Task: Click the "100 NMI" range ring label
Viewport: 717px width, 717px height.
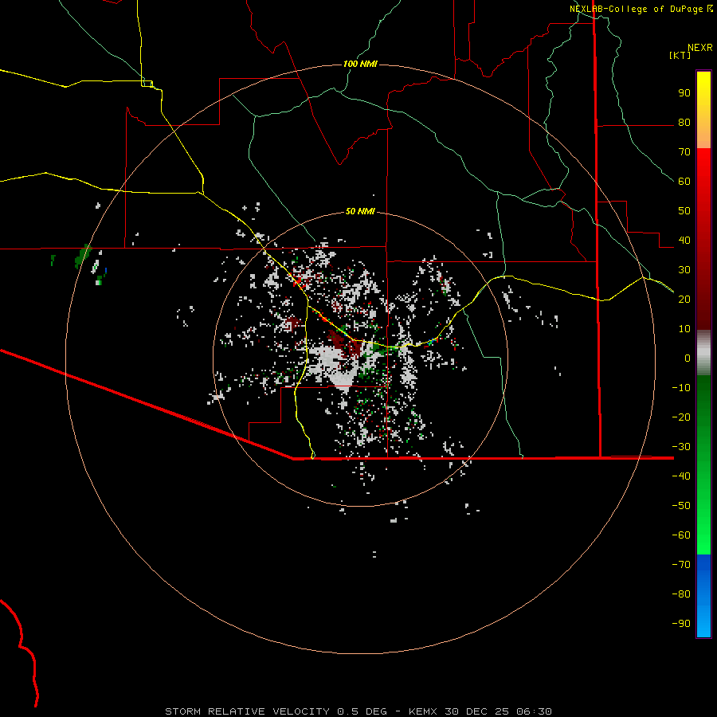Action: (360, 64)
